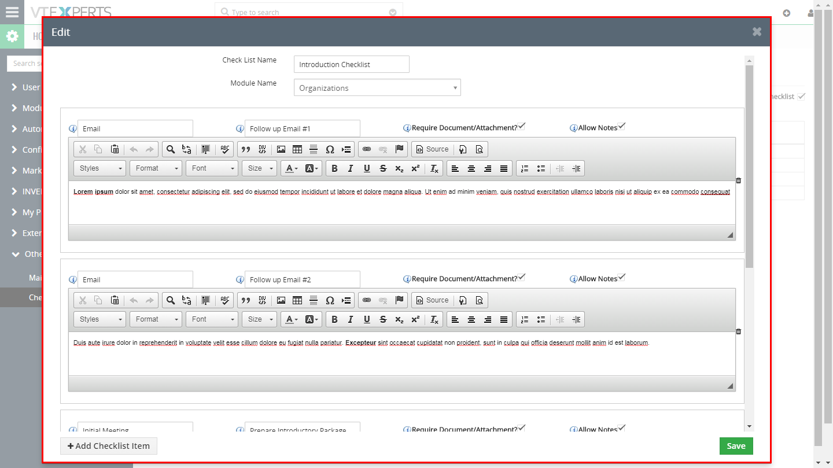Delete the Follow up Email #2 checklist item
Viewport: 833px width, 468px height.
[739, 331]
